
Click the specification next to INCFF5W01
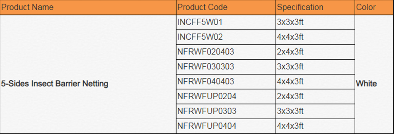[315, 22]
